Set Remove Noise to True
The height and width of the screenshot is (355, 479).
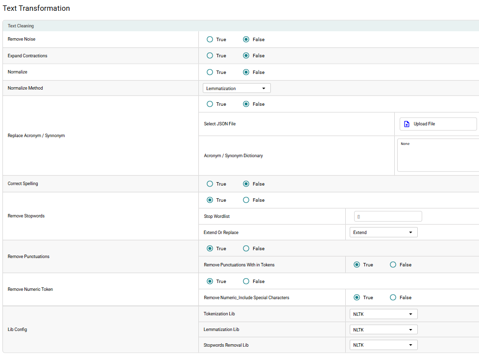(210, 40)
